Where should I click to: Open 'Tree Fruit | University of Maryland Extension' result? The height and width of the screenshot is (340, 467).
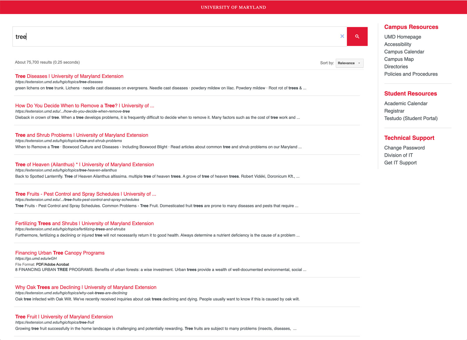click(x=64, y=317)
